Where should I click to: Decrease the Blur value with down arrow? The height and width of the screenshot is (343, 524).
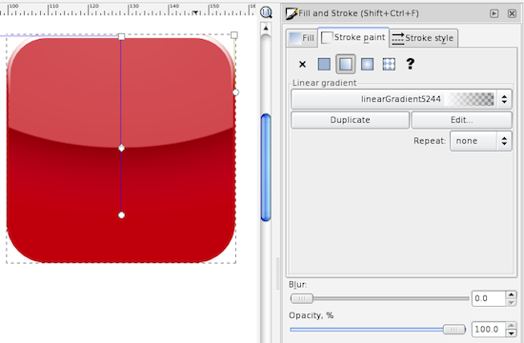[x=511, y=303]
